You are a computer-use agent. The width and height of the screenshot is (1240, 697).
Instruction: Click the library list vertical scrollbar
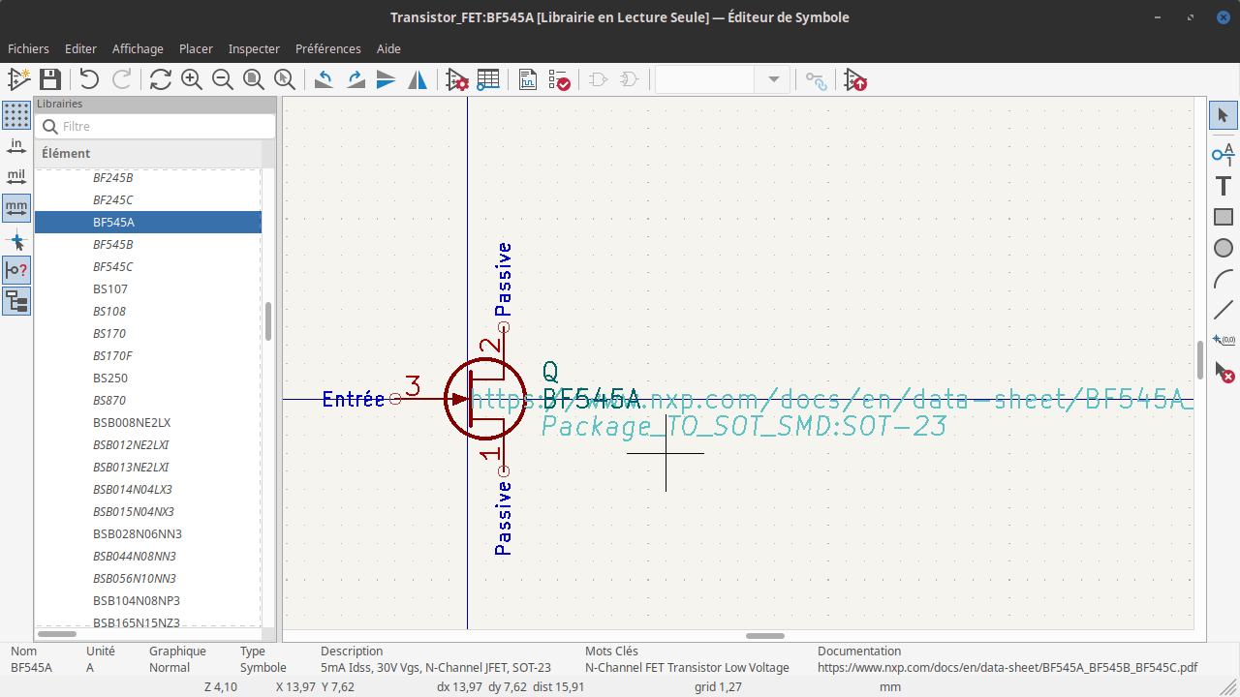pos(268,321)
